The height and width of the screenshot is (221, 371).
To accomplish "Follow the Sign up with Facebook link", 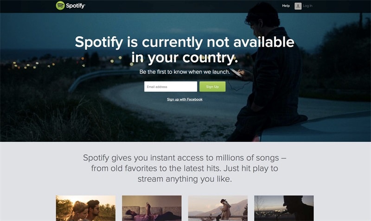I will coord(185,99).
